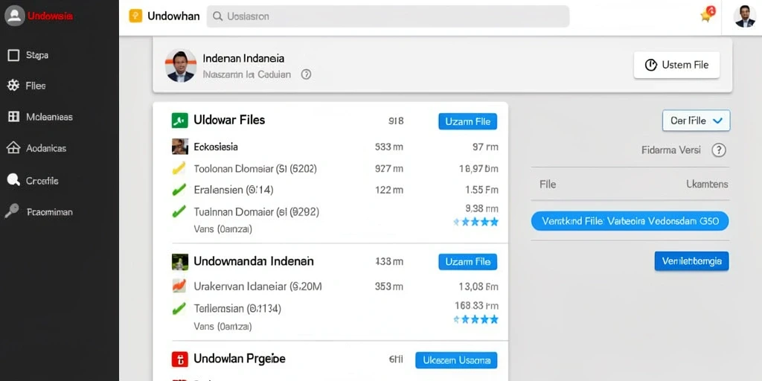
Task: Click the 1.55 Fm value
Action: click(481, 190)
